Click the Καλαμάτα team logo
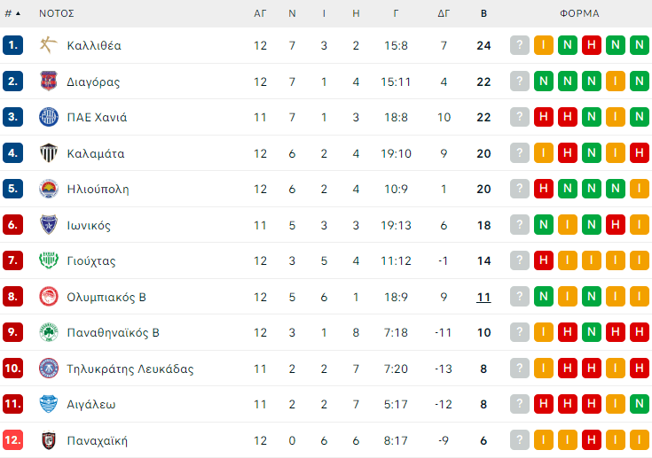The width and height of the screenshot is (652, 458). (48, 153)
